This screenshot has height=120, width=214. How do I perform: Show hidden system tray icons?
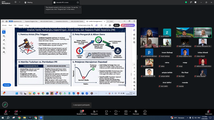coord(188,118)
